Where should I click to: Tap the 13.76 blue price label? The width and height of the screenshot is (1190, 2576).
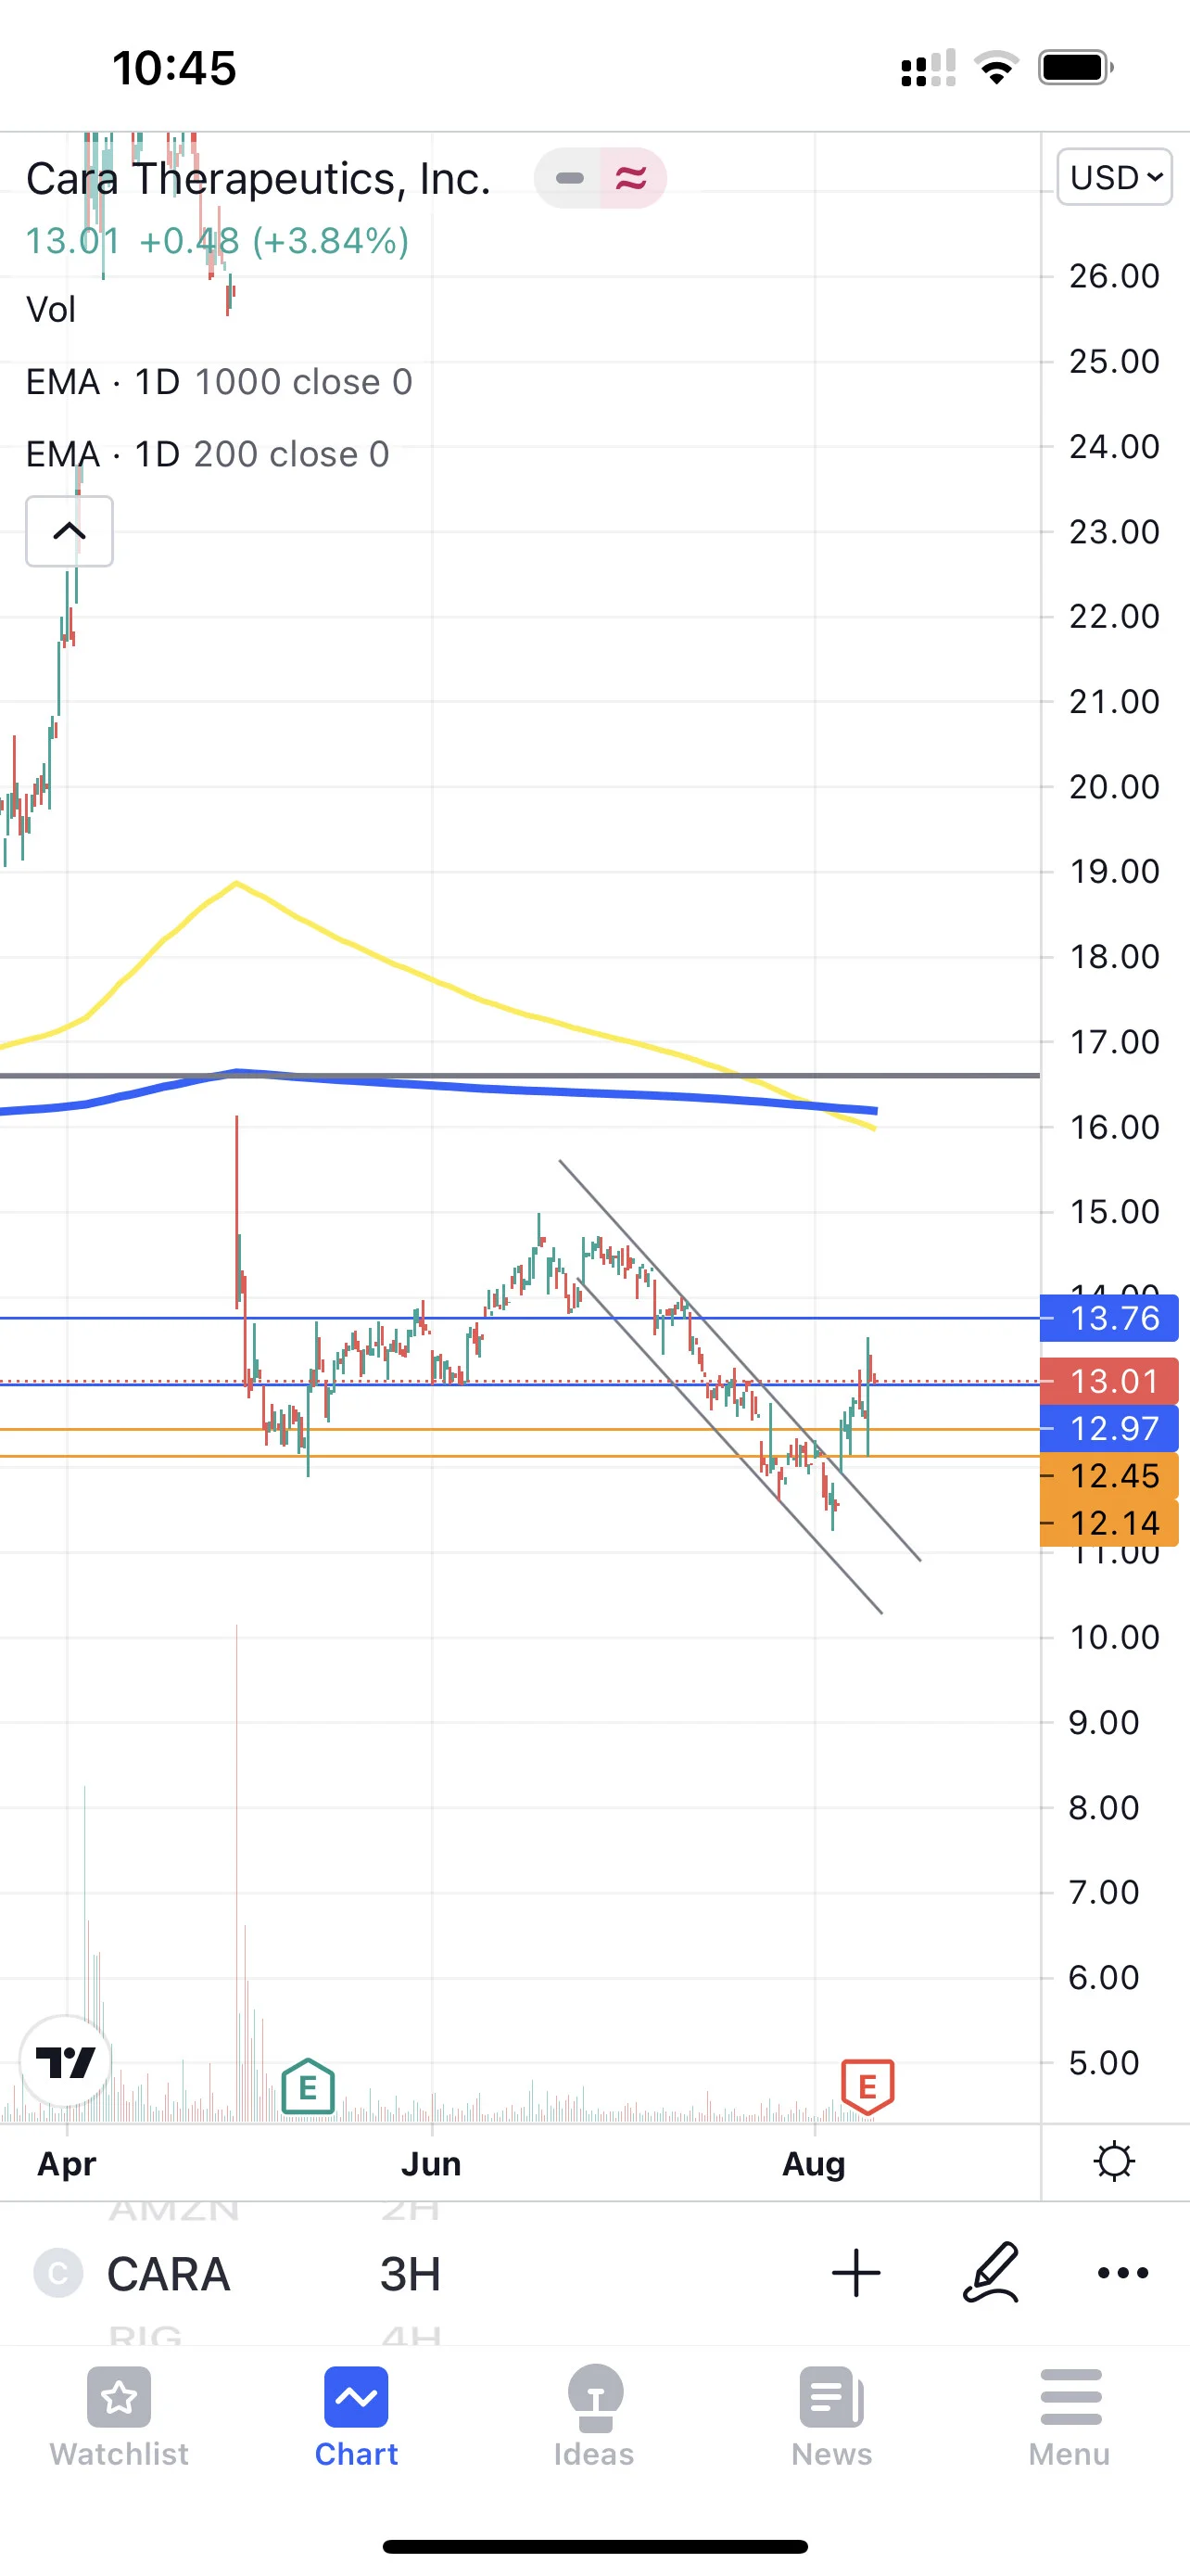tap(1109, 1318)
